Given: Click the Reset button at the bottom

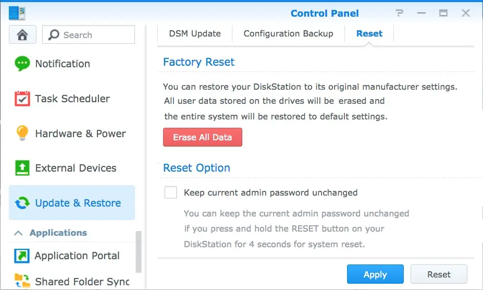Looking at the screenshot, I should [x=439, y=274].
